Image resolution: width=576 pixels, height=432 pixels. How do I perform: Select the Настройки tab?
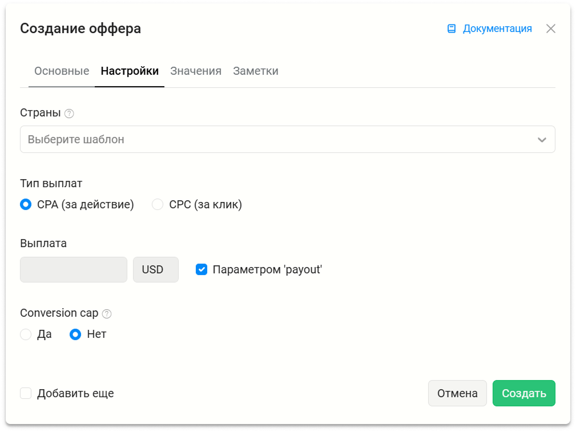click(130, 71)
